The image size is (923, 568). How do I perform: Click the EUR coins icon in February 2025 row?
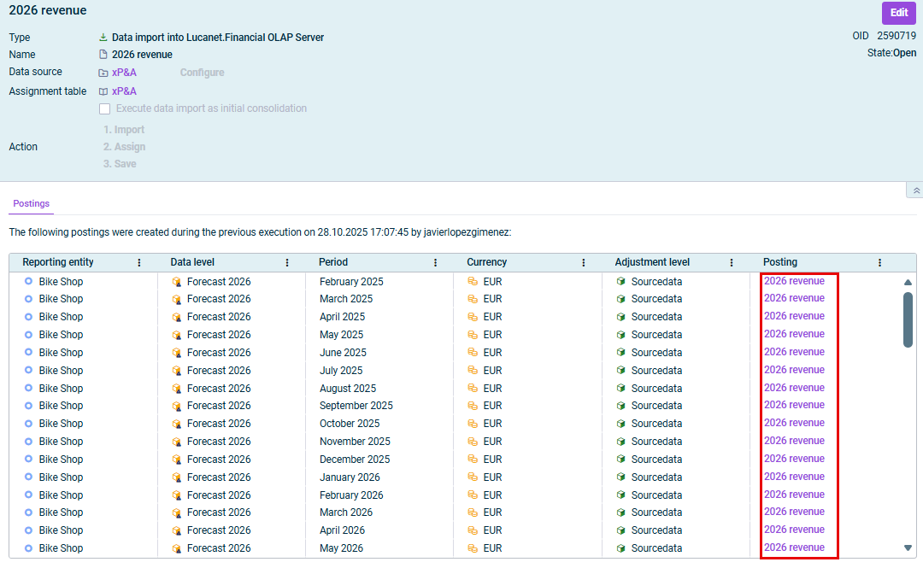click(472, 281)
